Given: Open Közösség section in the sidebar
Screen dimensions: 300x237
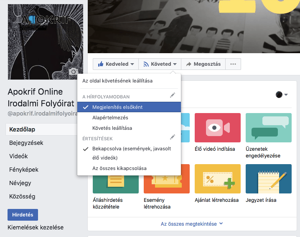Looking at the screenshot, I should (22, 196).
